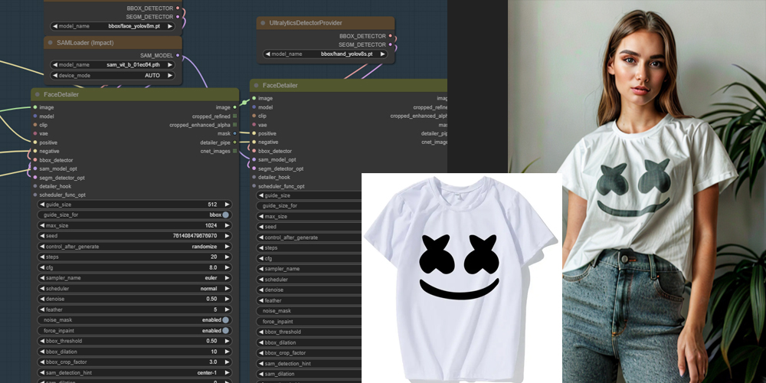Viewport: 766px width, 383px height.
Task: Select next device_mode after AUTO
Action: coord(170,76)
